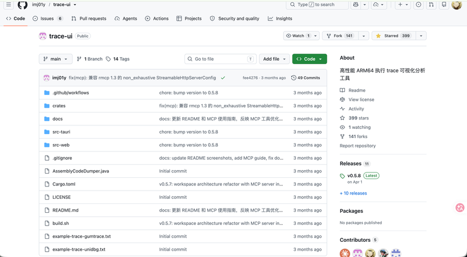Viewport: 467px width, 257px height.
Task: Click the crates folder icon
Action: click(47, 105)
